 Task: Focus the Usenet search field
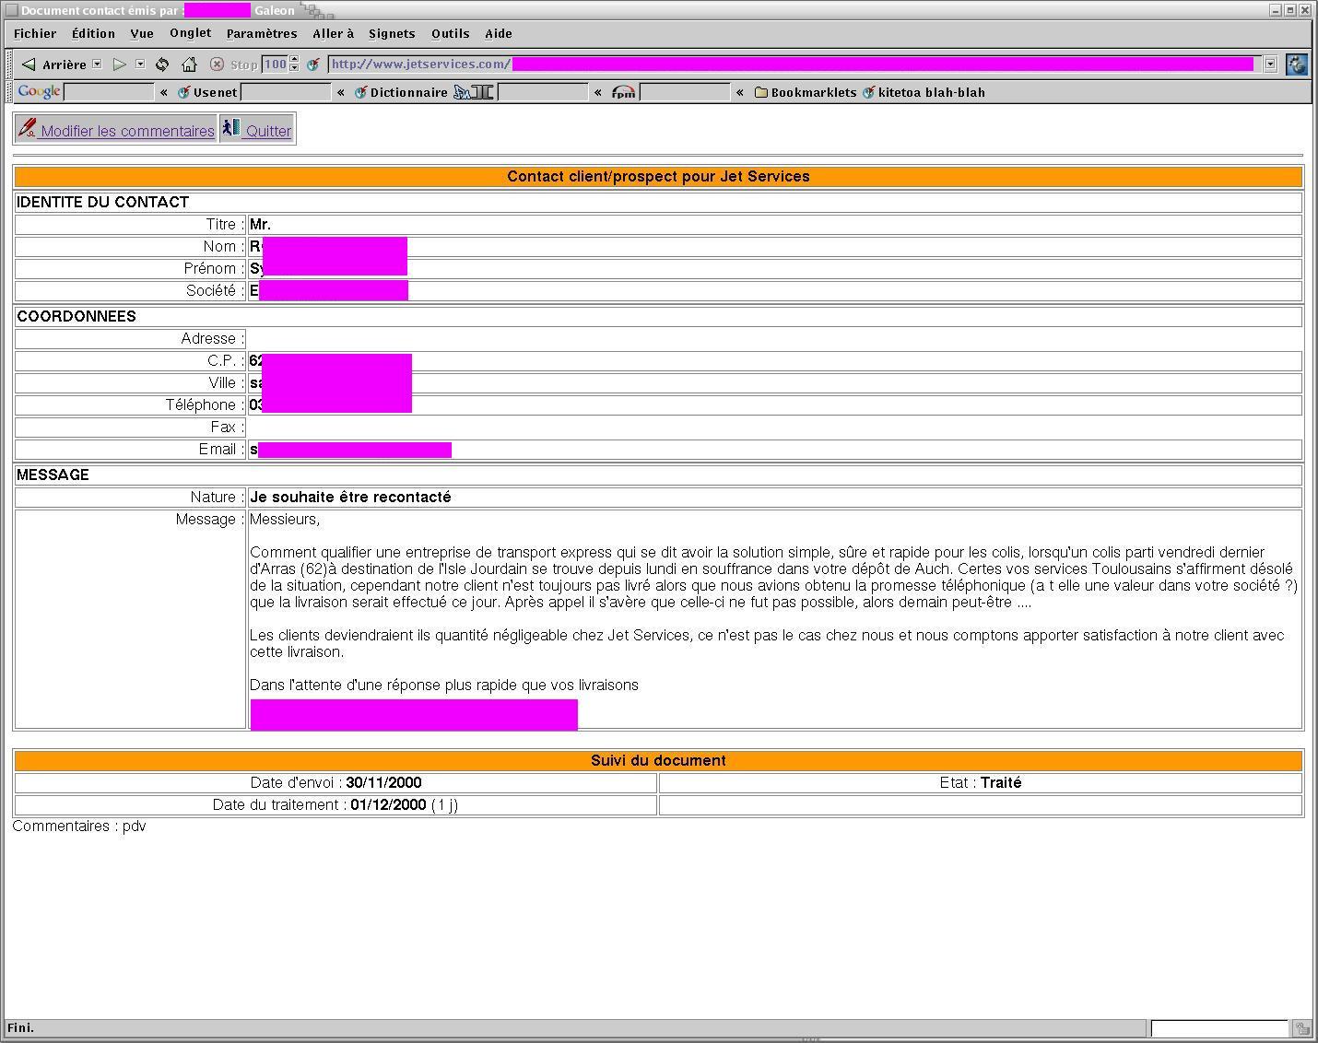click(286, 92)
